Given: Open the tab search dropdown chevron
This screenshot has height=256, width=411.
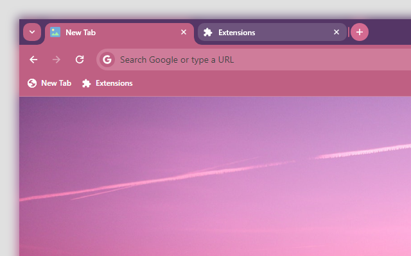Looking at the screenshot, I should 31,32.
